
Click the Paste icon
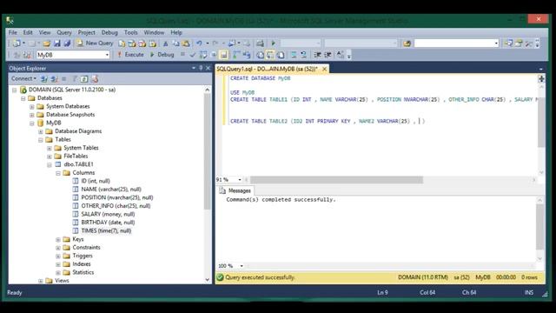[186, 43]
